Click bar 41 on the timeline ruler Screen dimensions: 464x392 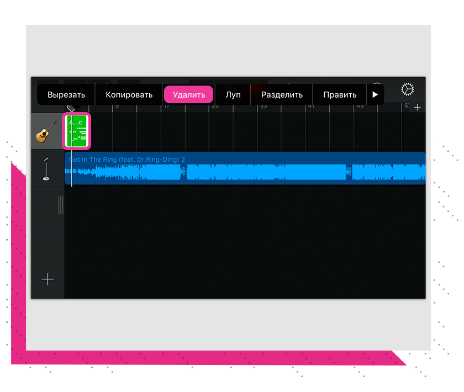click(311, 107)
